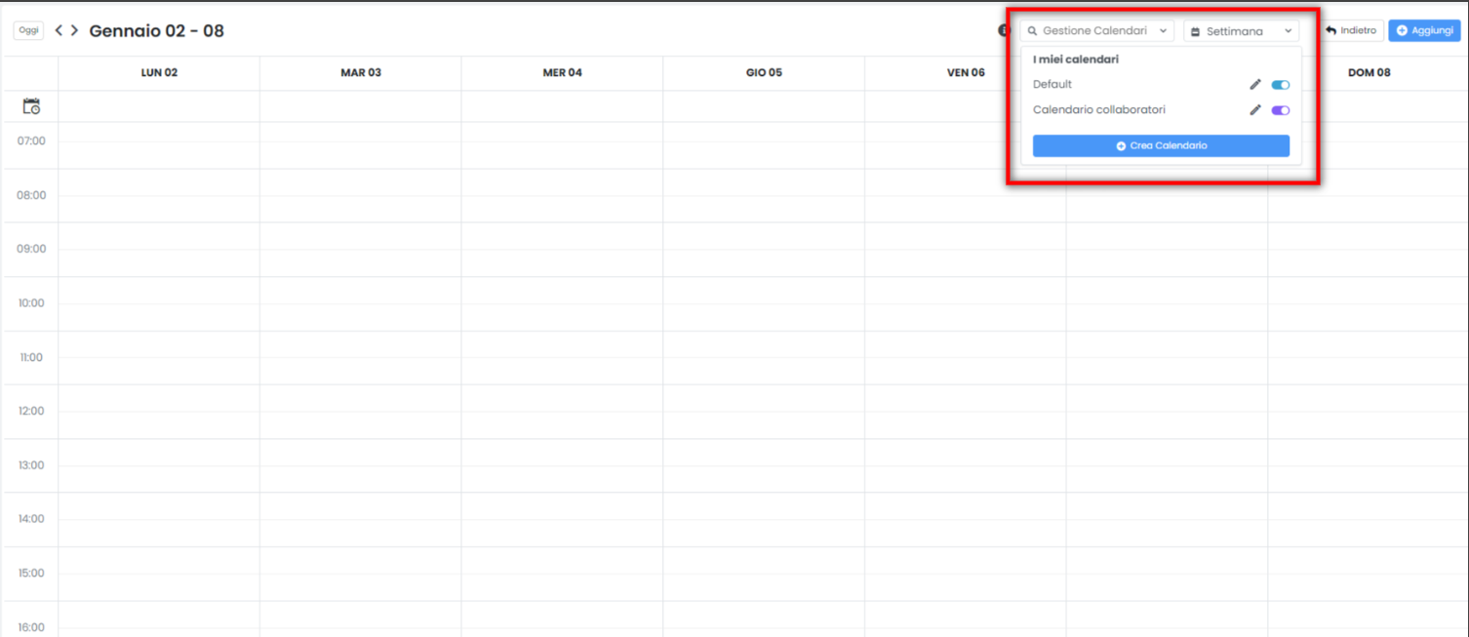The width and height of the screenshot is (1469, 637).
Task: Select the MAR 03 day header
Action: [361, 73]
